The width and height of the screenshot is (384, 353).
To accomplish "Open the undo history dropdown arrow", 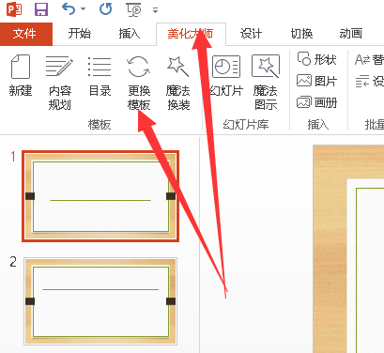I will (x=83, y=9).
